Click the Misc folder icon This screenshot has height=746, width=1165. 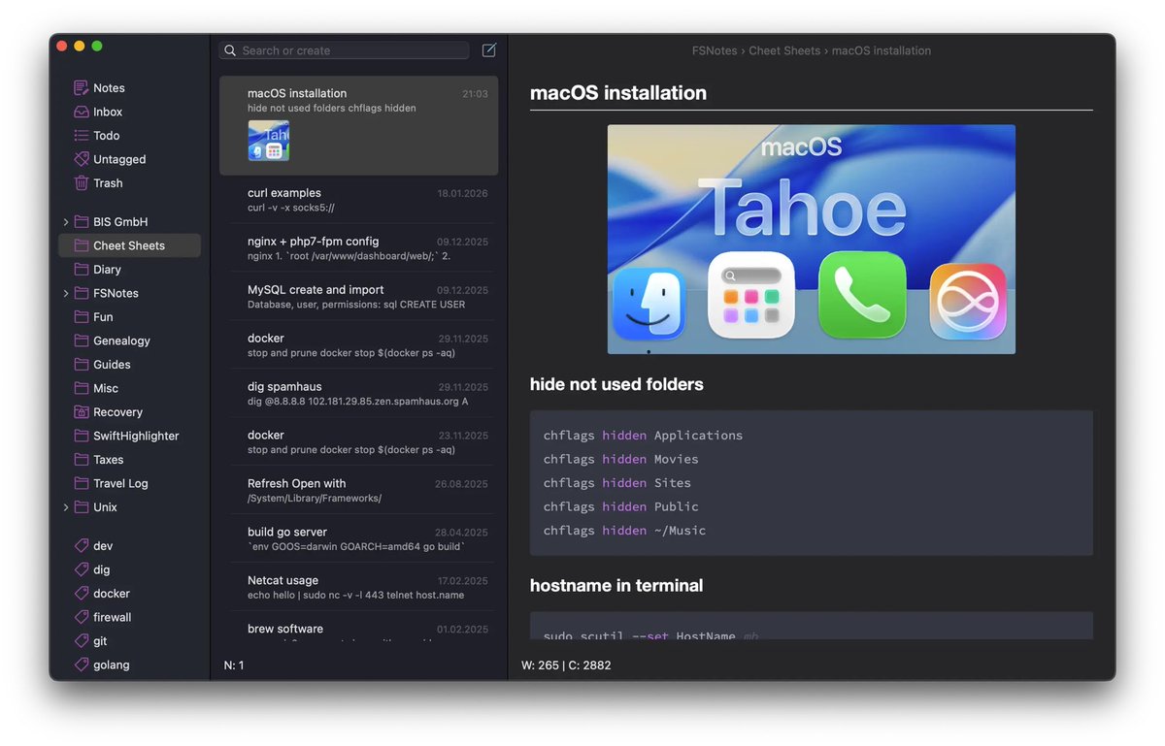click(x=82, y=388)
